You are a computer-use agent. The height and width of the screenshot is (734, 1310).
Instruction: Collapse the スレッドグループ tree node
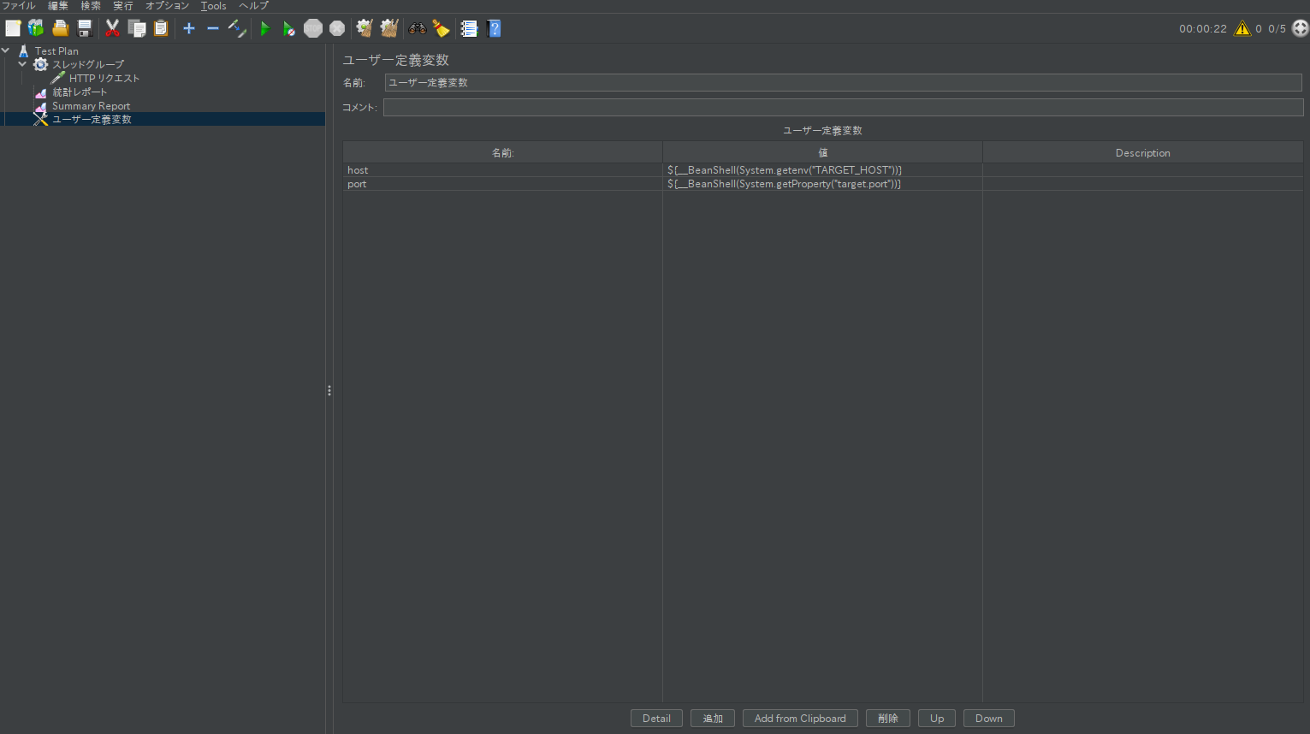22,64
